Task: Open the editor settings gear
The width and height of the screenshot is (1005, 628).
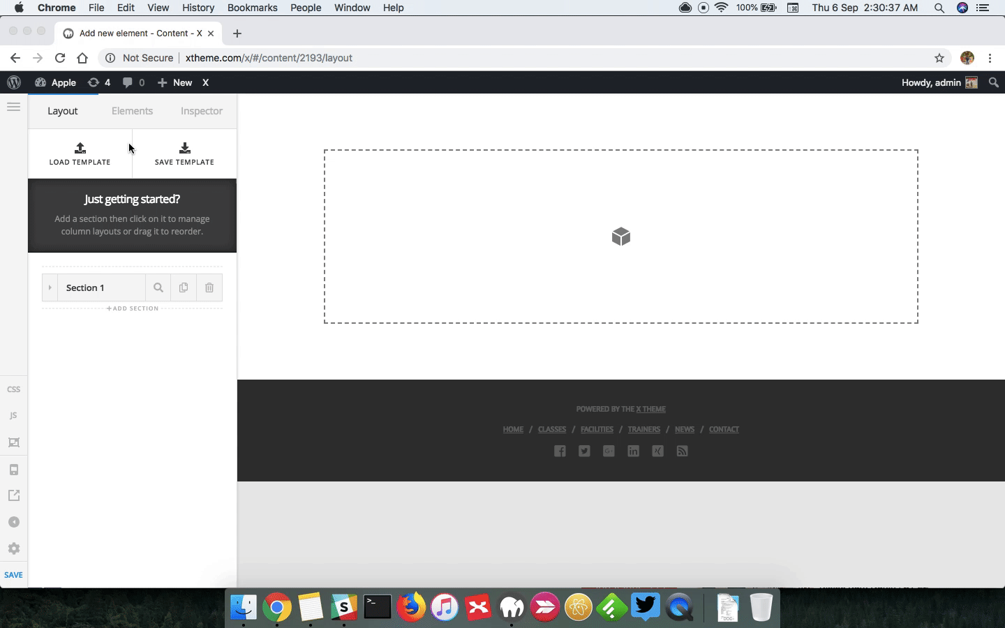Action: 13,548
